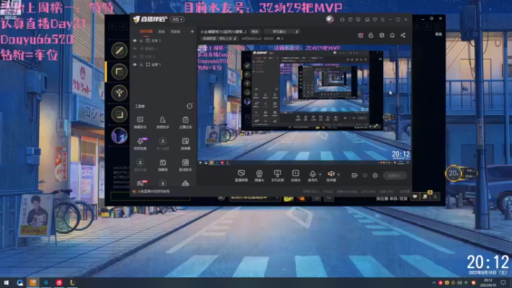
Task: Toggle visibility eye of 文本 2 source
Action: [135, 56]
